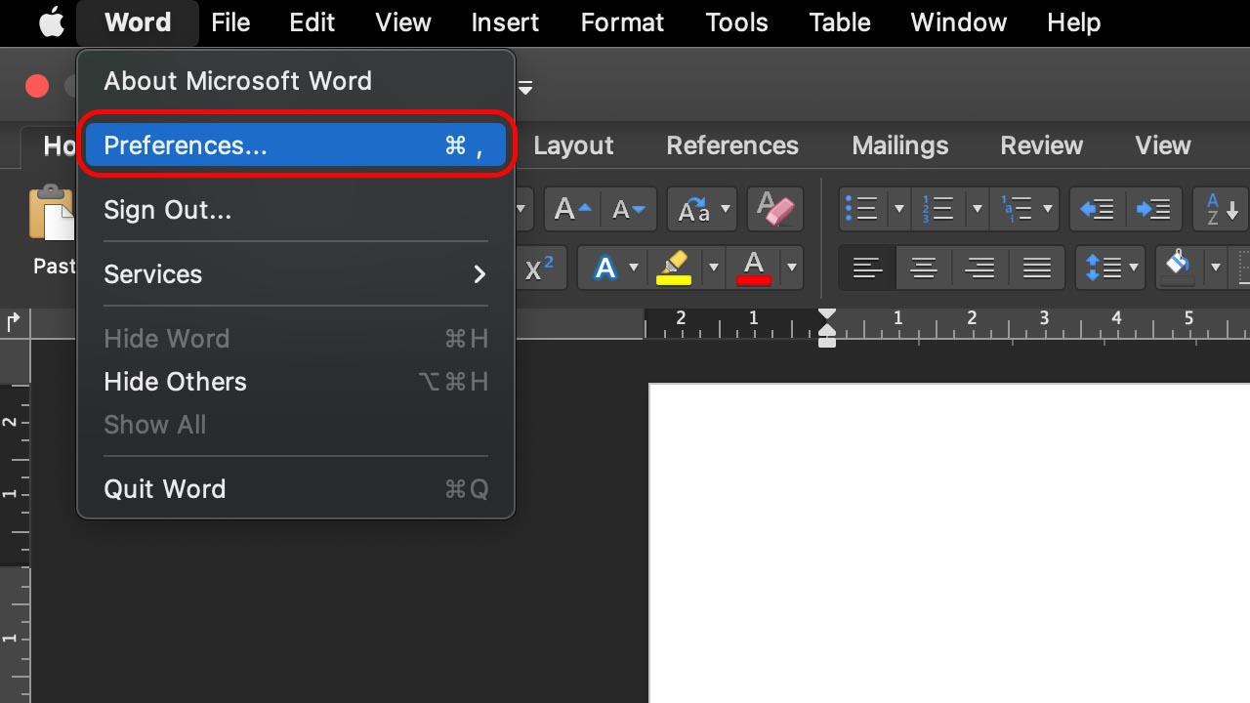Apply the yellow highlight color
This screenshot has width=1250, height=703.
click(675, 268)
